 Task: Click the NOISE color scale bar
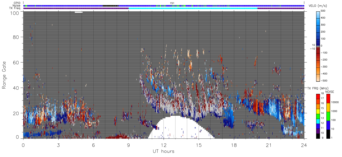[x=328, y=116]
